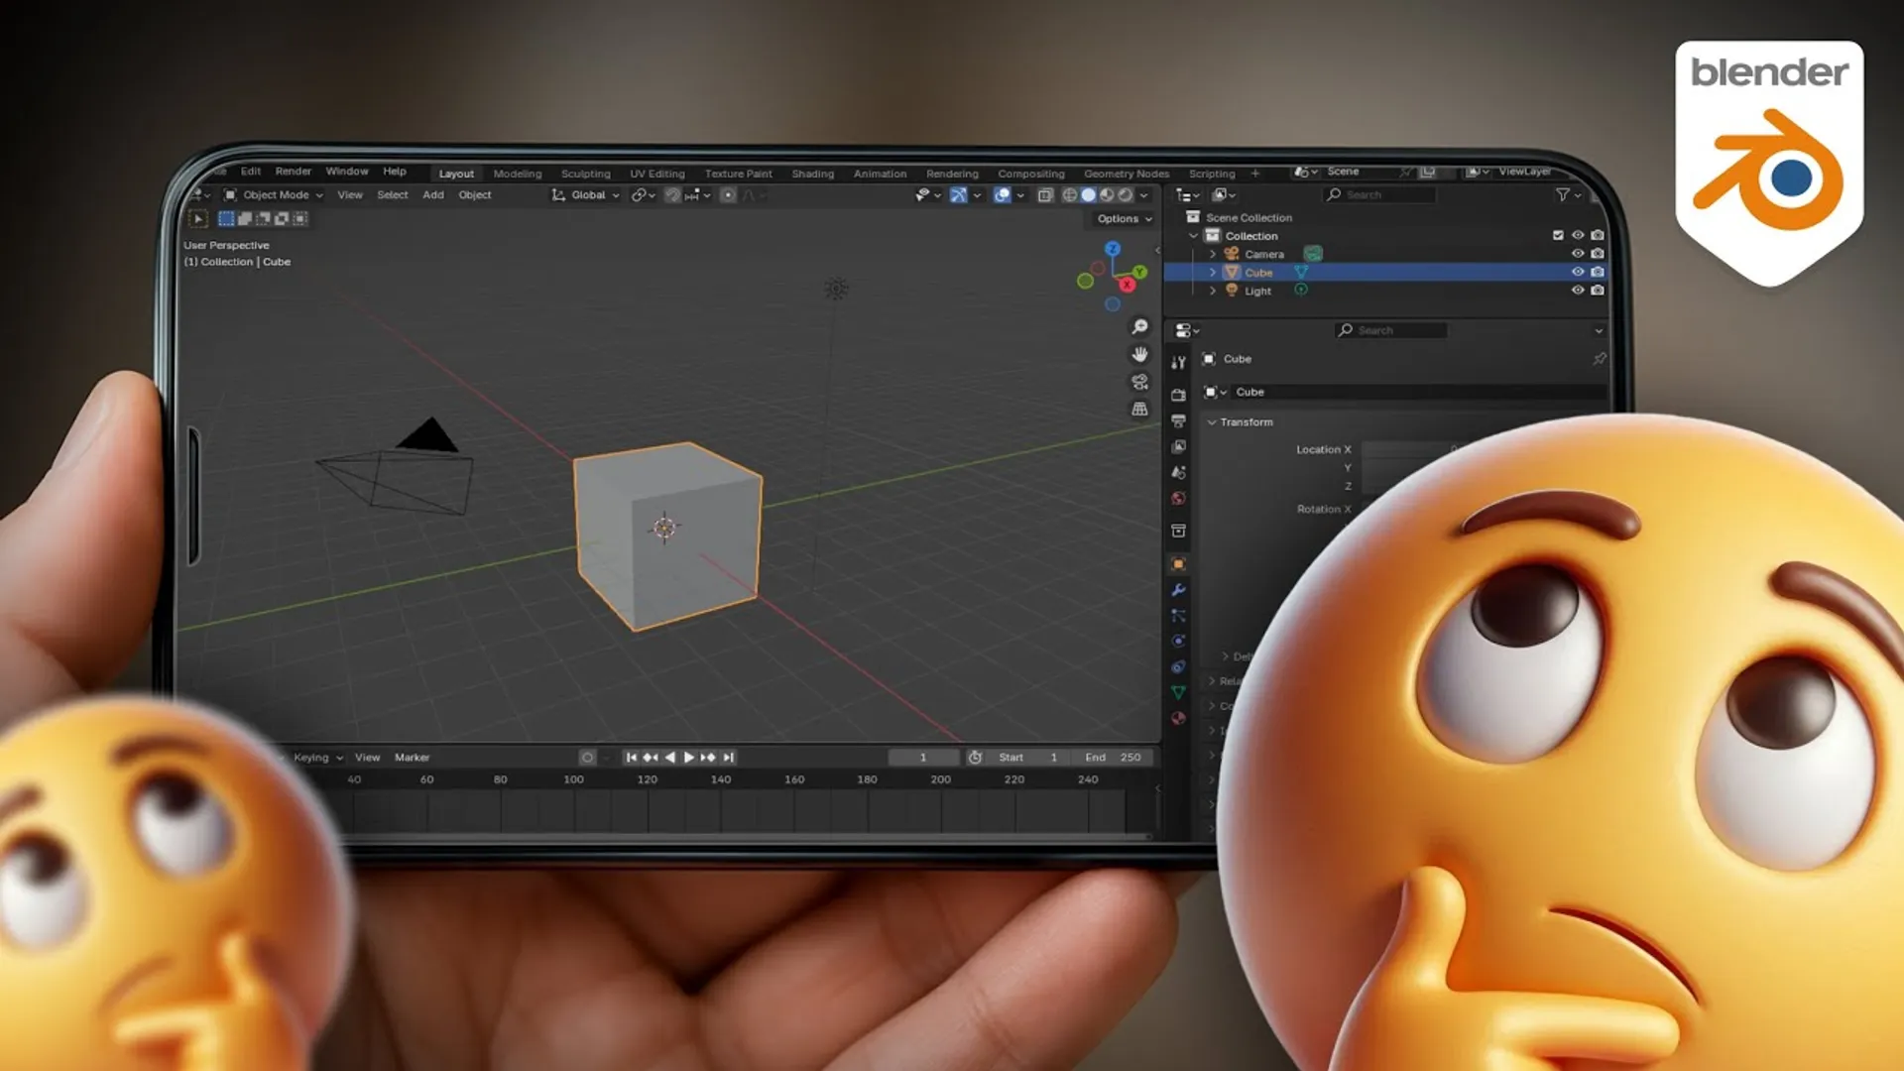Click the Options button in viewport
Screen dimensions: 1904x1071
point(1125,218)
